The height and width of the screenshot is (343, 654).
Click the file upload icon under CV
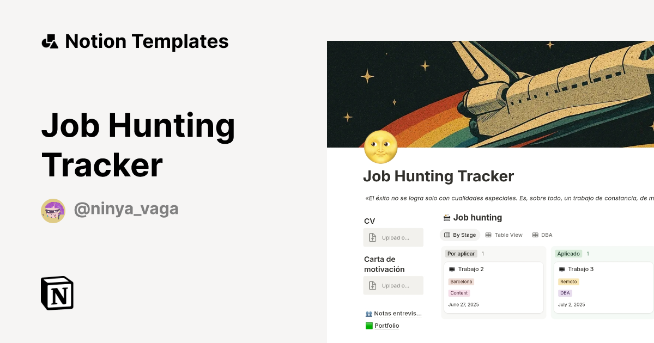coord(372,237)
